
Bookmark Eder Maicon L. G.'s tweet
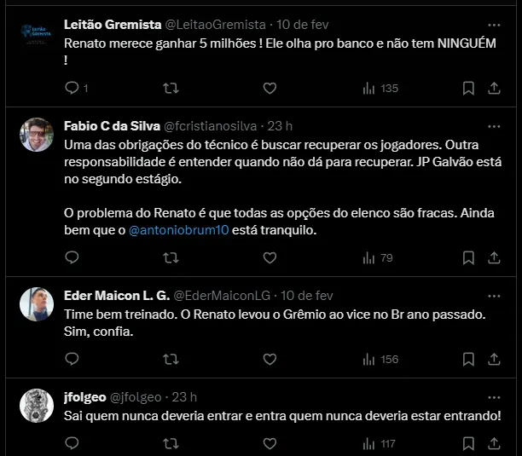468,359
